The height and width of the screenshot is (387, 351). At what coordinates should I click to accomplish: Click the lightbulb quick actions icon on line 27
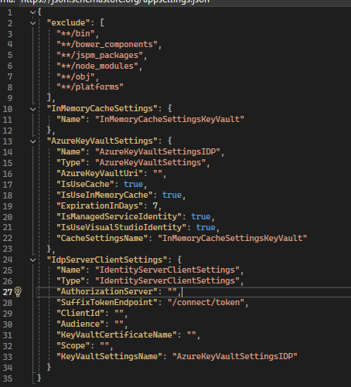[x=18, y=292]
